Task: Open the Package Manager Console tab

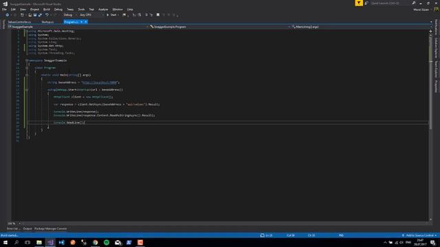Action: (x=50, y=228)
